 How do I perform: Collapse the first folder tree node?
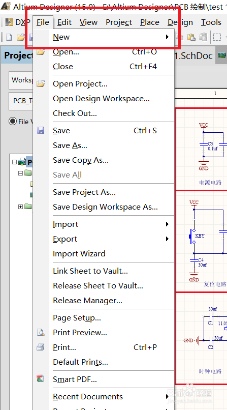pyautogui.click(x=20, y=173)
